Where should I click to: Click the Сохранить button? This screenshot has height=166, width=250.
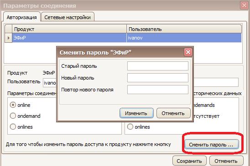pyautogui.click(x=189, y=161)
